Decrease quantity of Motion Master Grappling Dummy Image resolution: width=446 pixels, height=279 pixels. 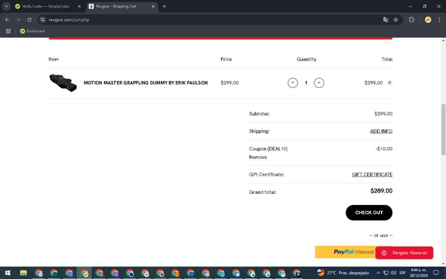point(293,83)
